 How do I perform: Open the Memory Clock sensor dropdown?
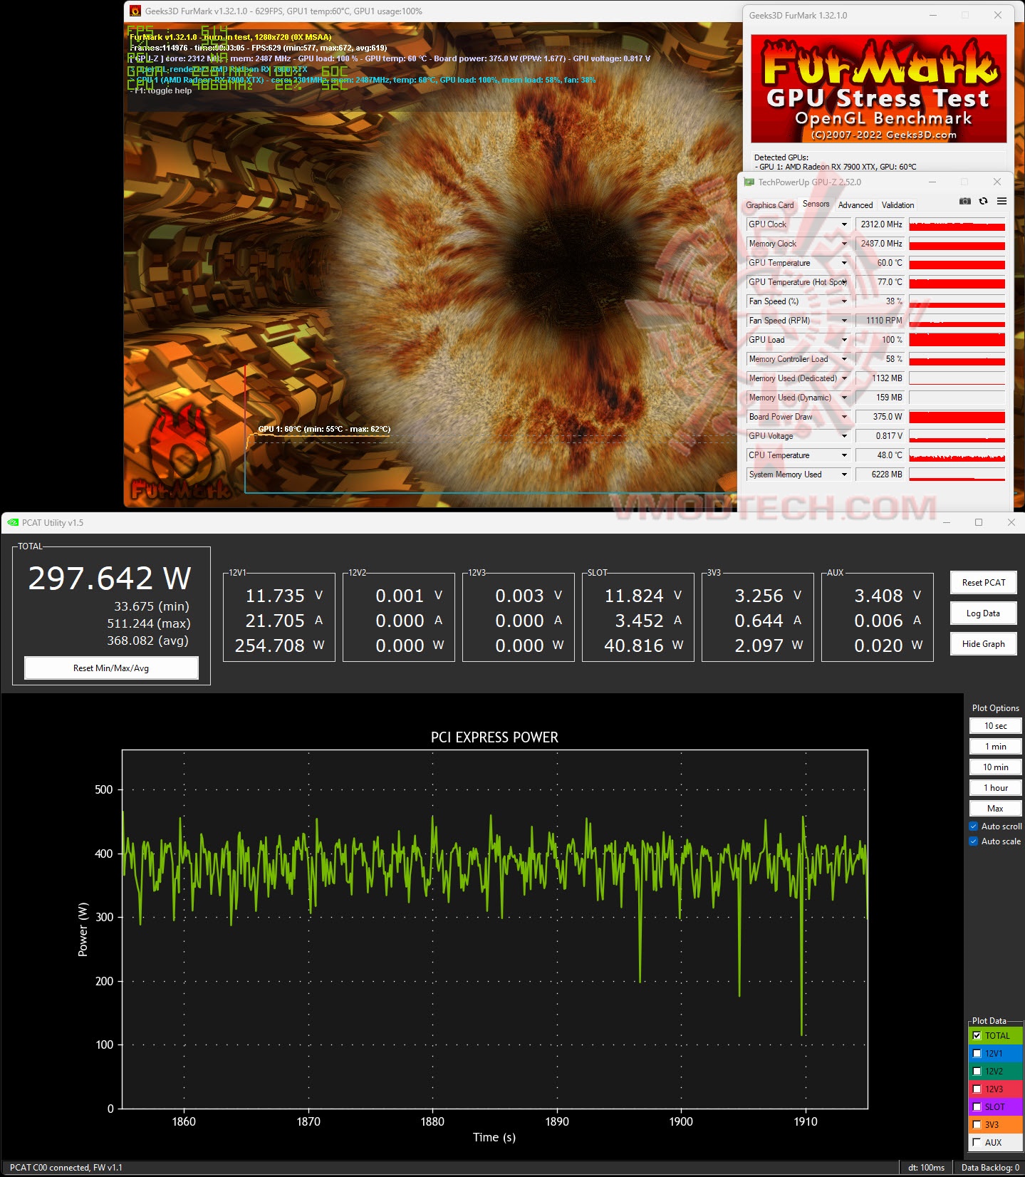point(845,244)
